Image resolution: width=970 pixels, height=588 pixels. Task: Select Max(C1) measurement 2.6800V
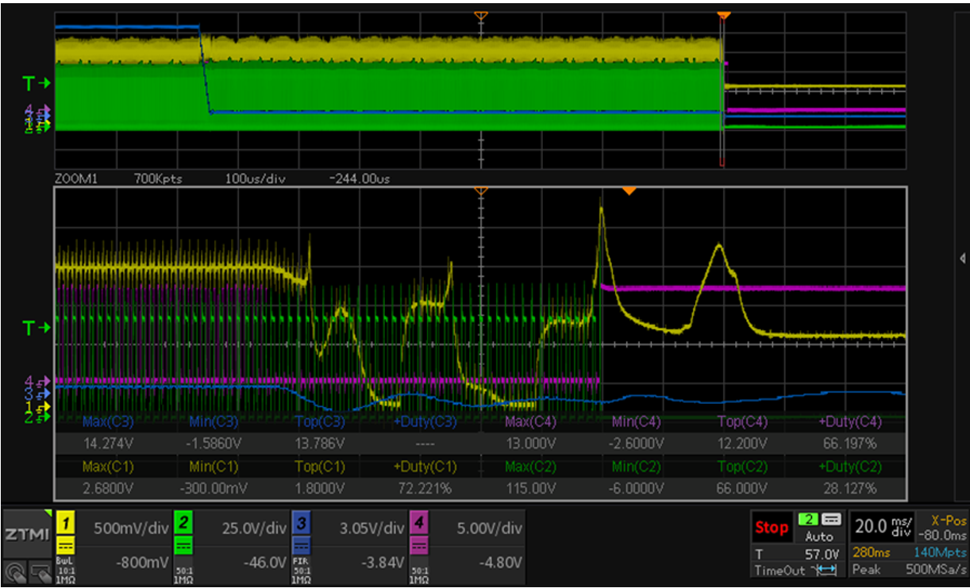point(107,488)
